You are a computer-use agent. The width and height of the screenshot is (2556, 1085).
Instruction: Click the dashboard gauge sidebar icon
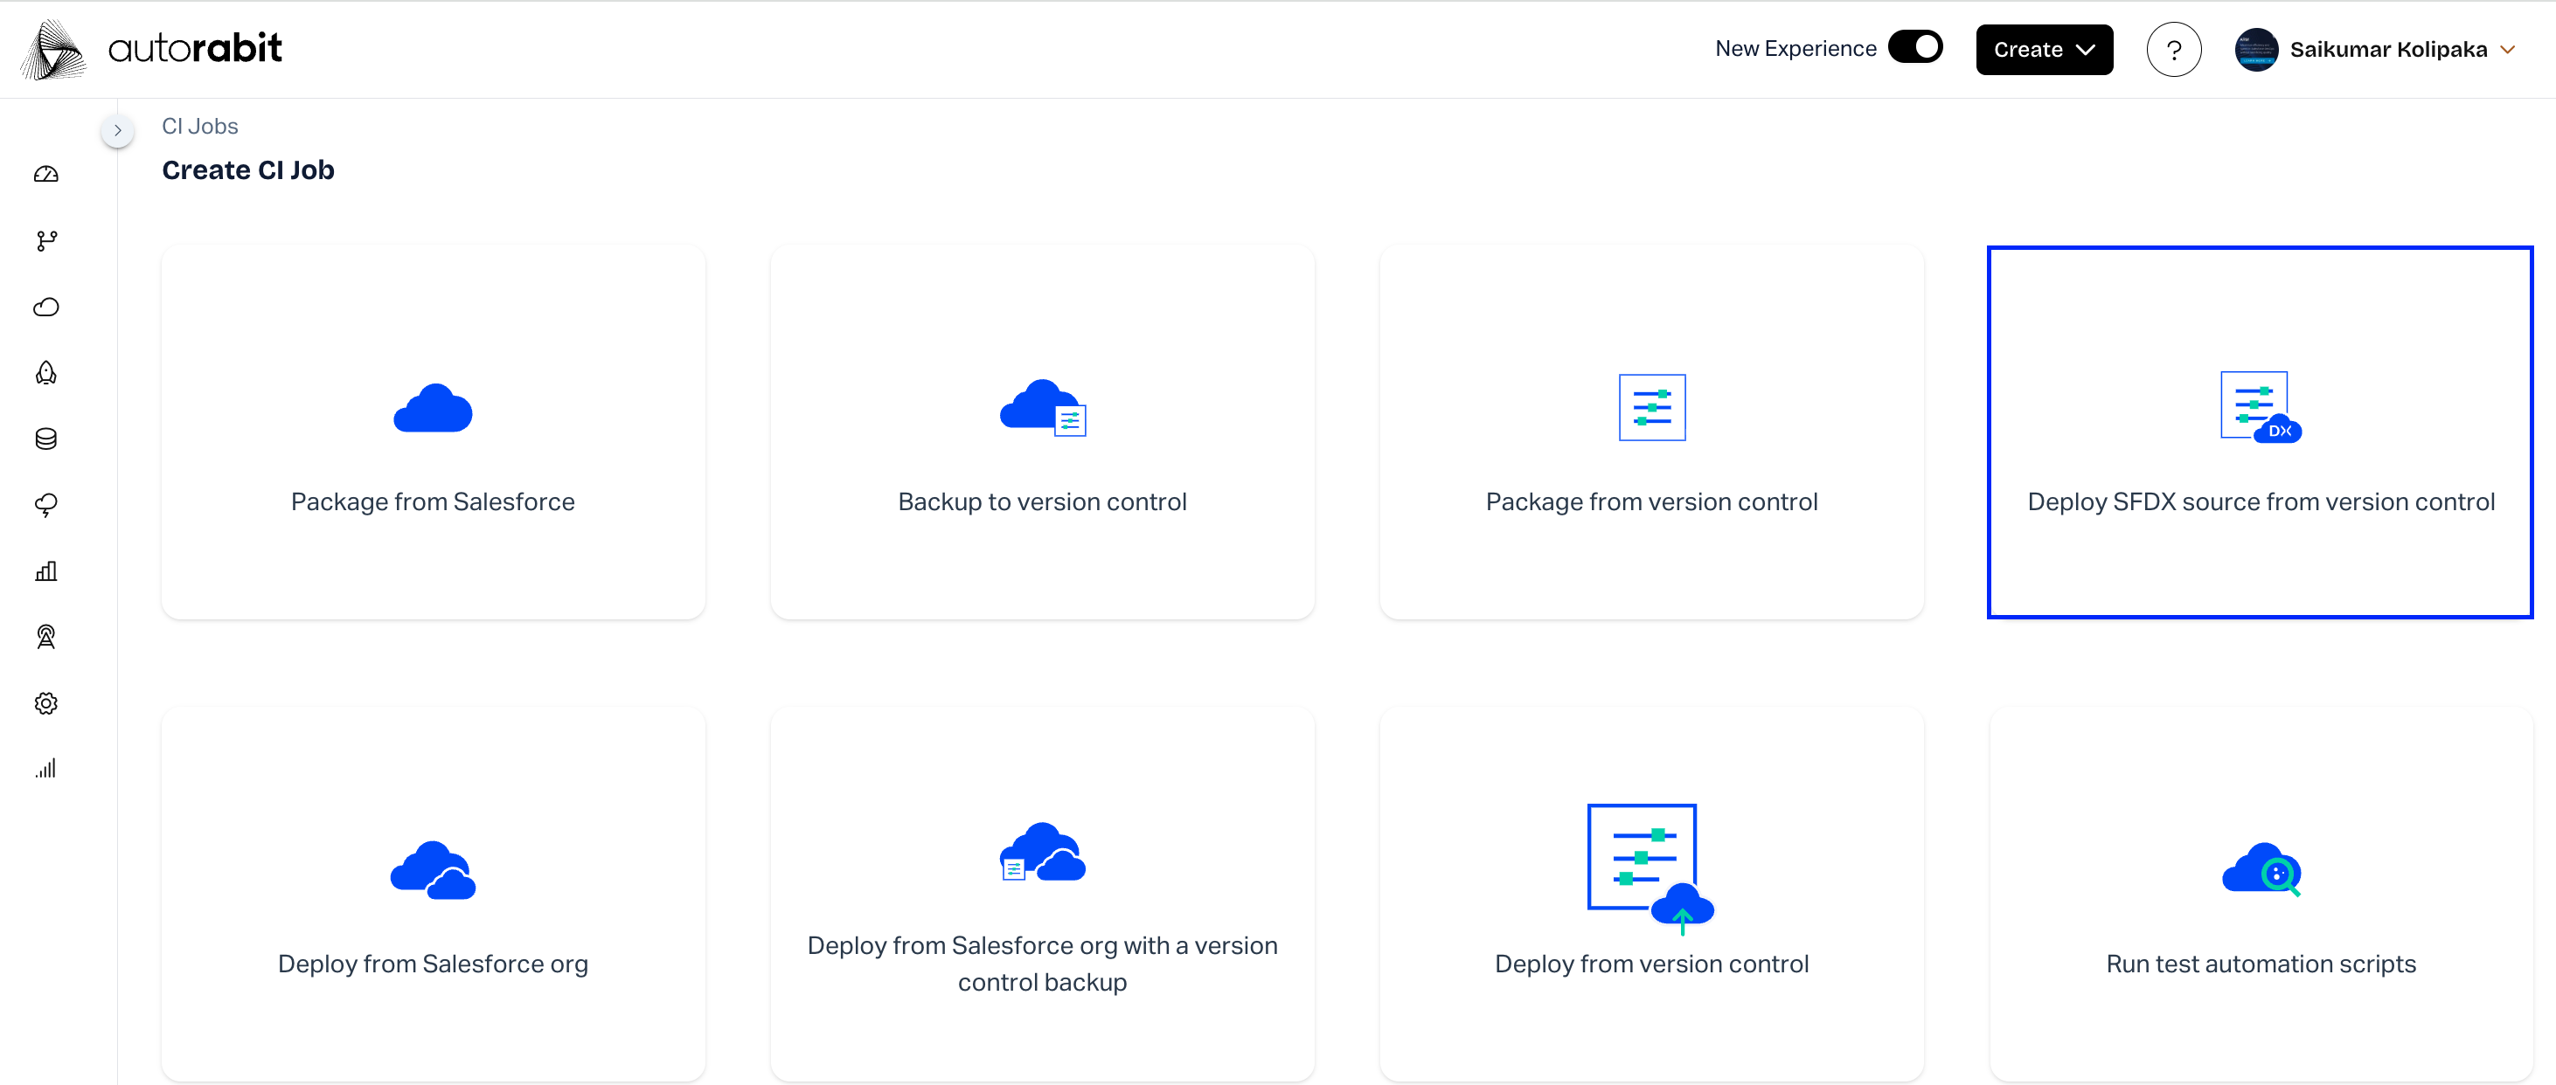[45, 175]
